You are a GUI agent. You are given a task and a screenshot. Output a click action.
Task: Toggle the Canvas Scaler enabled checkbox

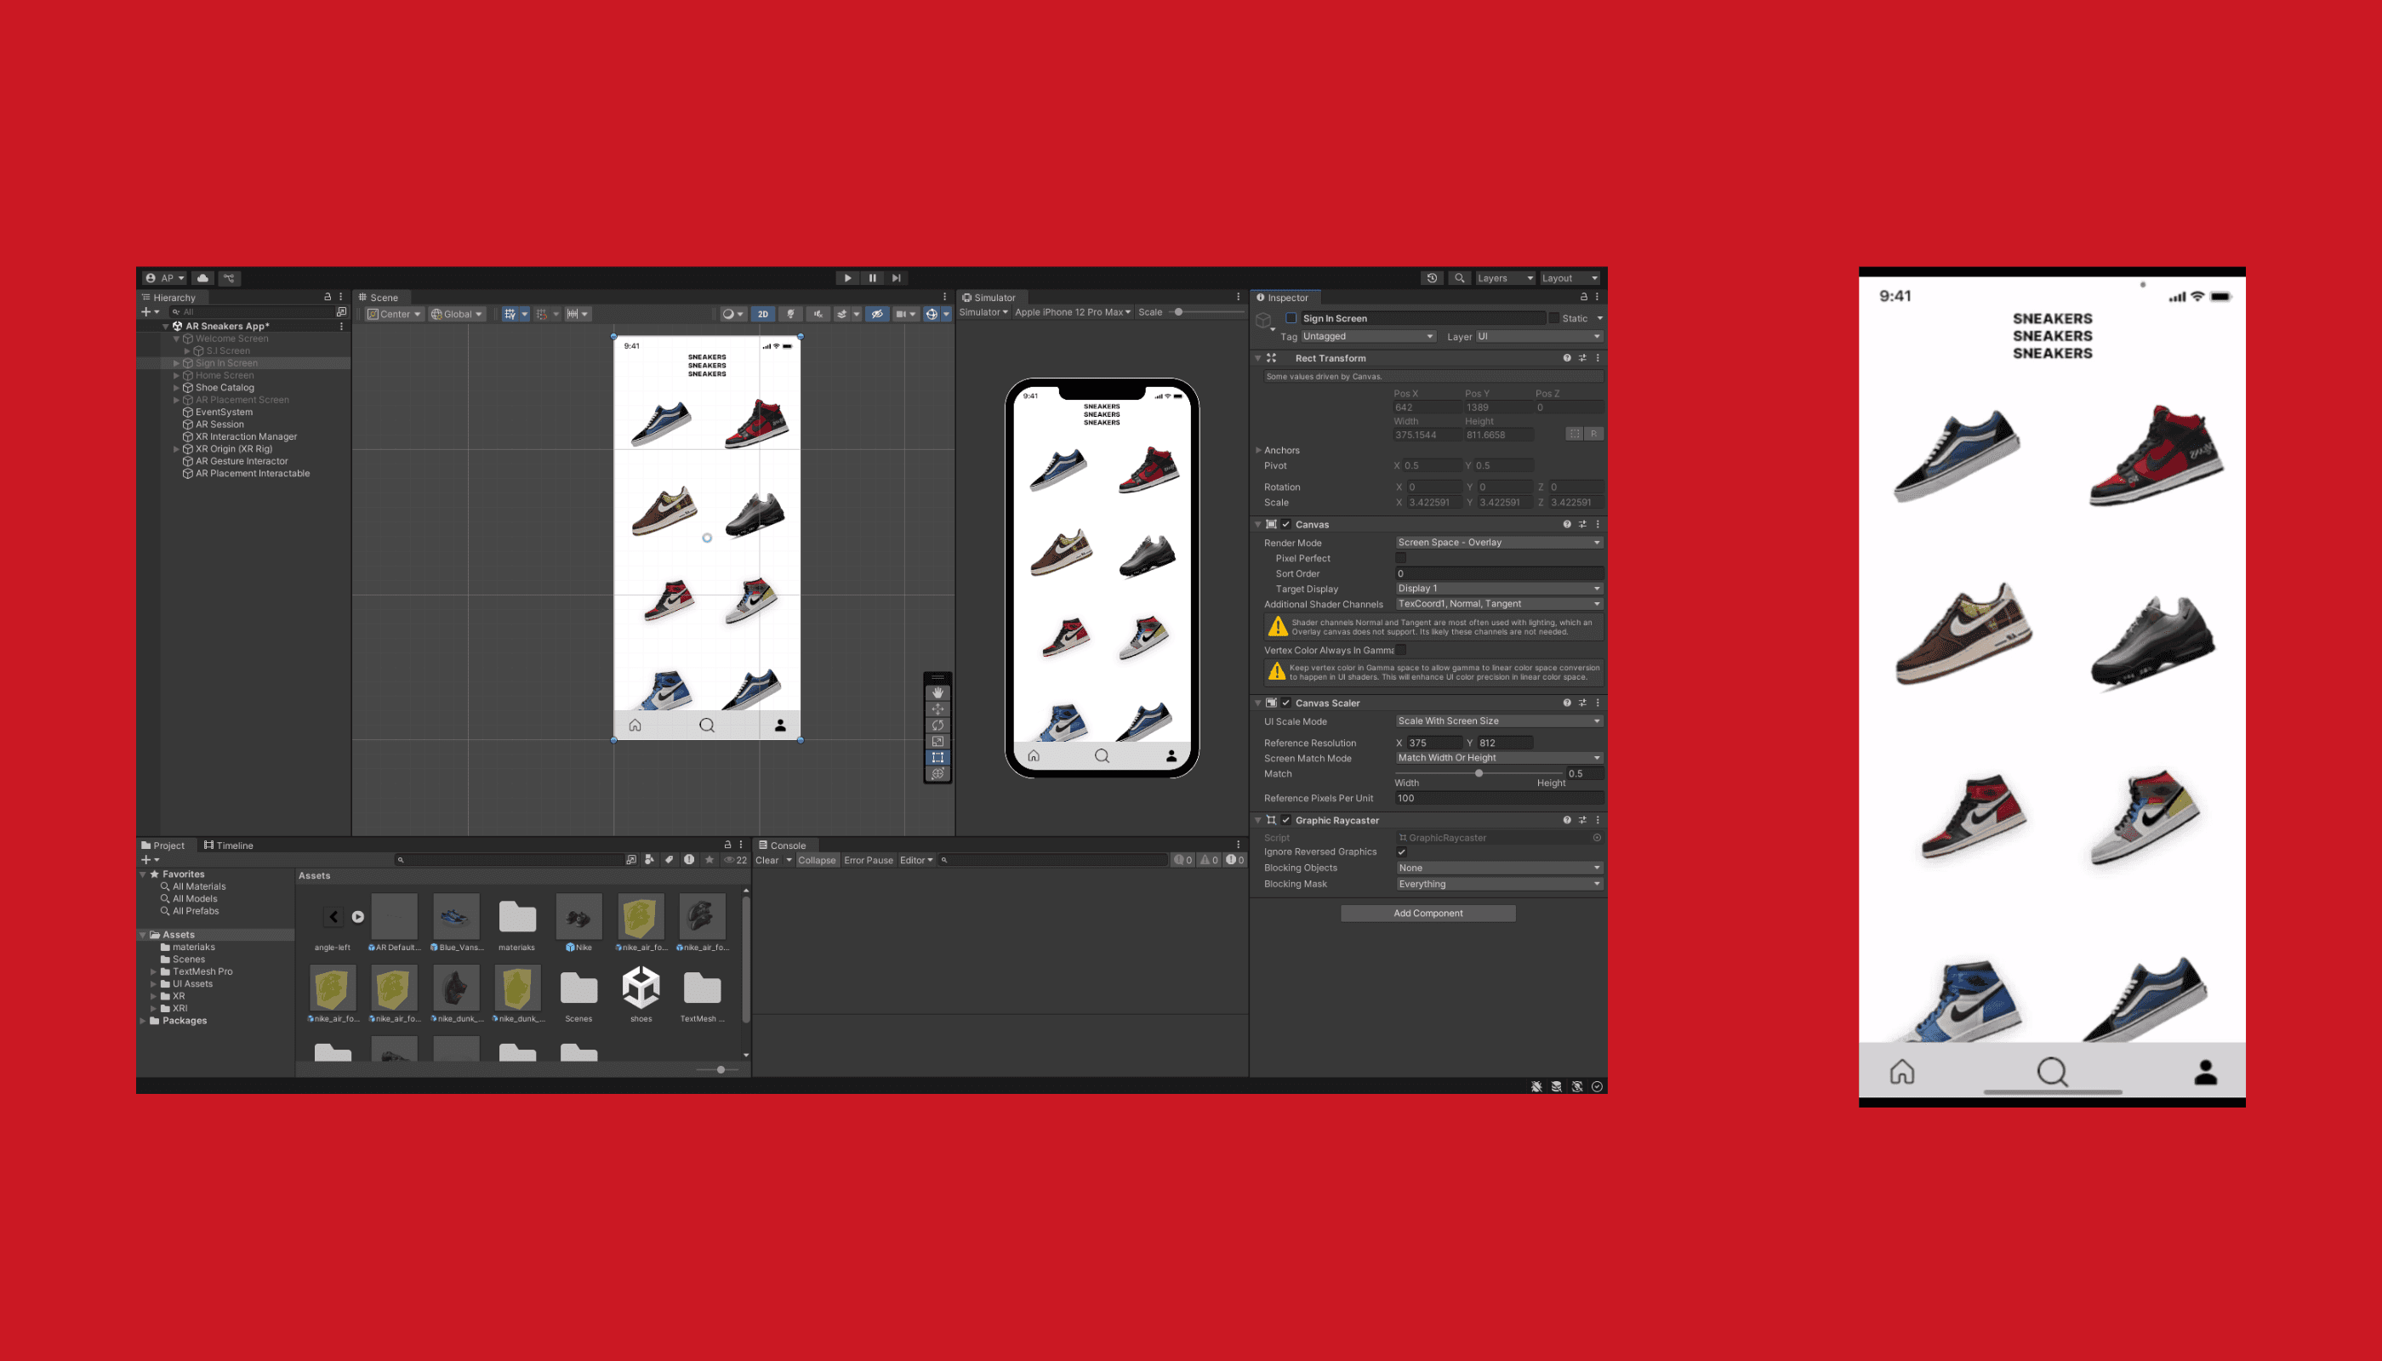tap(1286, 703)
